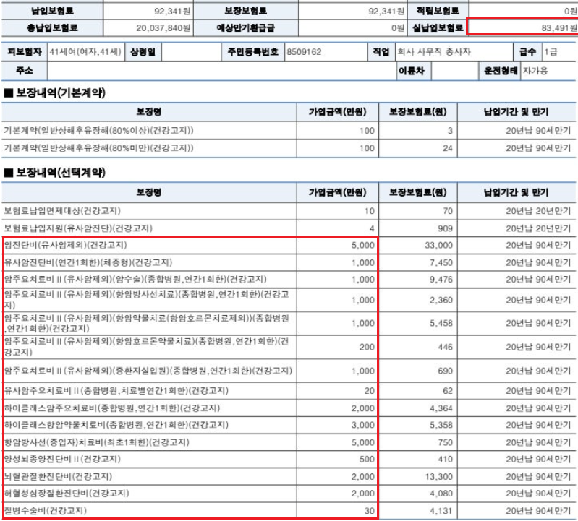Select 암진단비(유사암제외)(건강고지) row name
578x521 pixels.
click(x=65, y=245)
